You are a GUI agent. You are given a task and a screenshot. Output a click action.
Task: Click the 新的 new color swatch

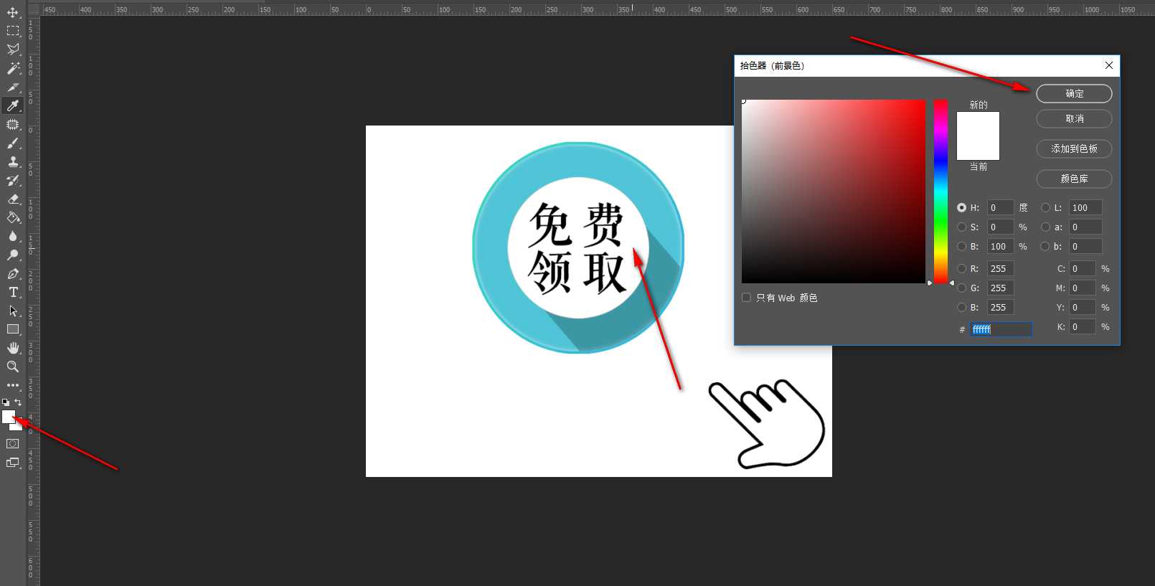pos(978,123)
